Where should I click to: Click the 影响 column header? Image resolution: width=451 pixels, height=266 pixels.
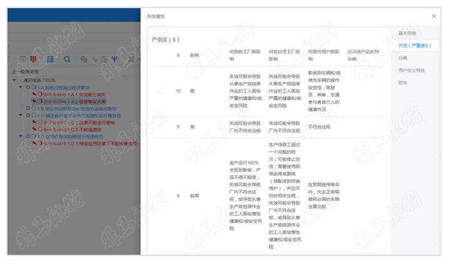(195, 55)
